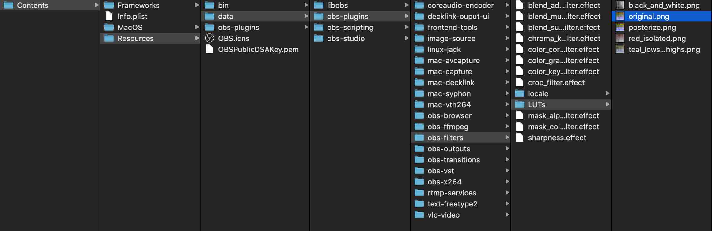Click the posterize.png thumbnail icon
Image resolution: width=712 pixels, height=231 pixels.
[620, 27]
